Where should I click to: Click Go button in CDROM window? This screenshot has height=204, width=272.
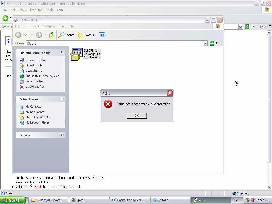pyautogui.click(x=214, y=43)
